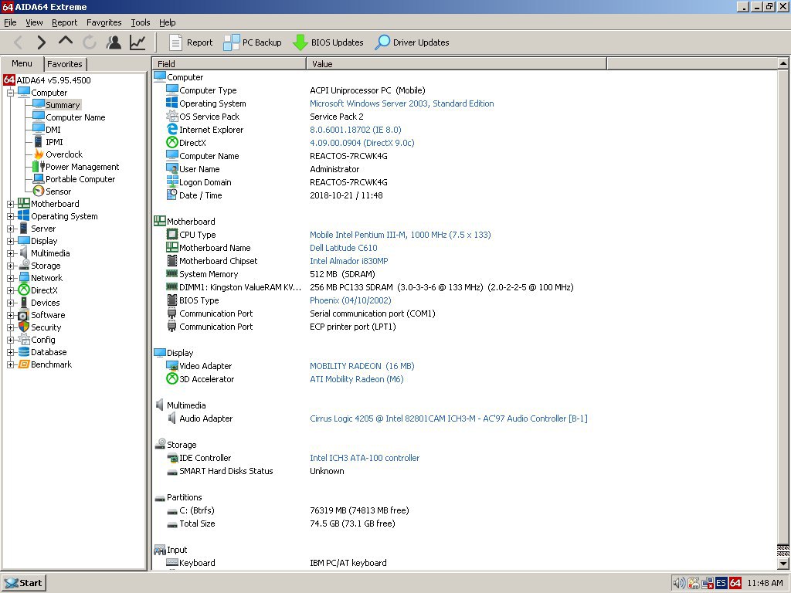Image resolution: width=791 pixels, height=593 pixels.
Task: Switch to the Favorites tab
Action: tap(64, 64)
